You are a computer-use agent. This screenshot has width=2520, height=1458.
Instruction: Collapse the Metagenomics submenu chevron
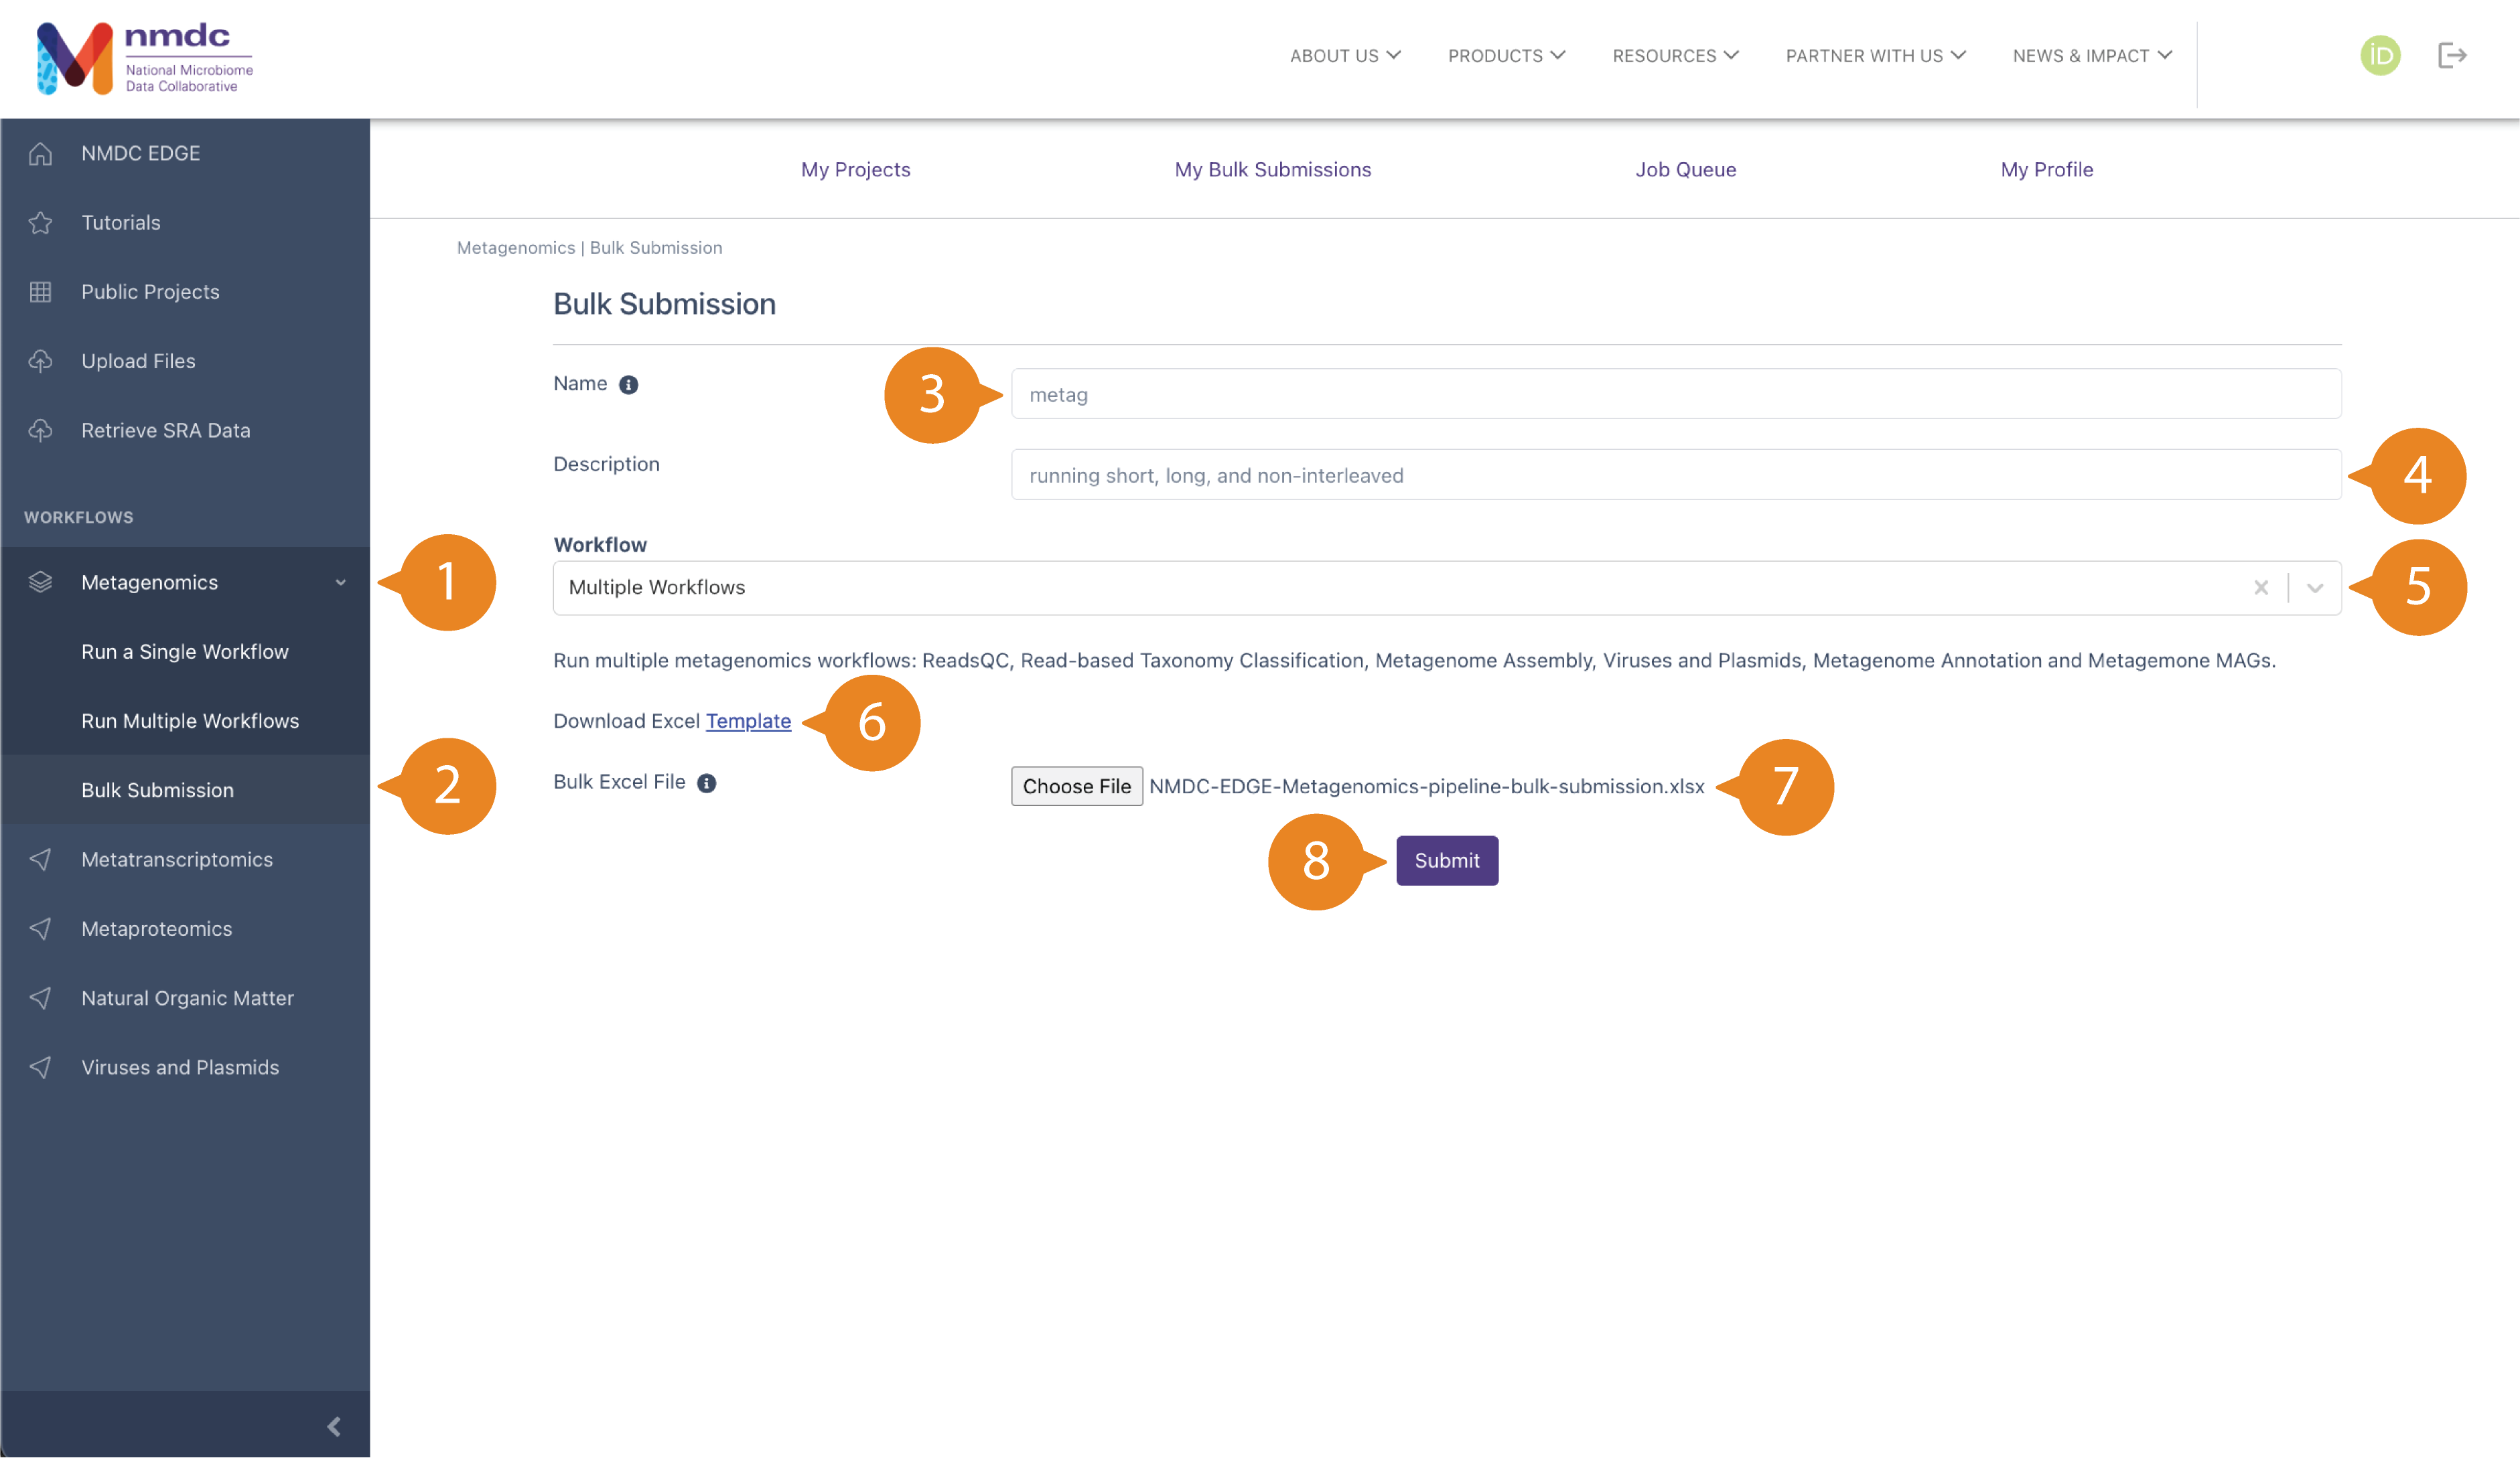[340, 582]
